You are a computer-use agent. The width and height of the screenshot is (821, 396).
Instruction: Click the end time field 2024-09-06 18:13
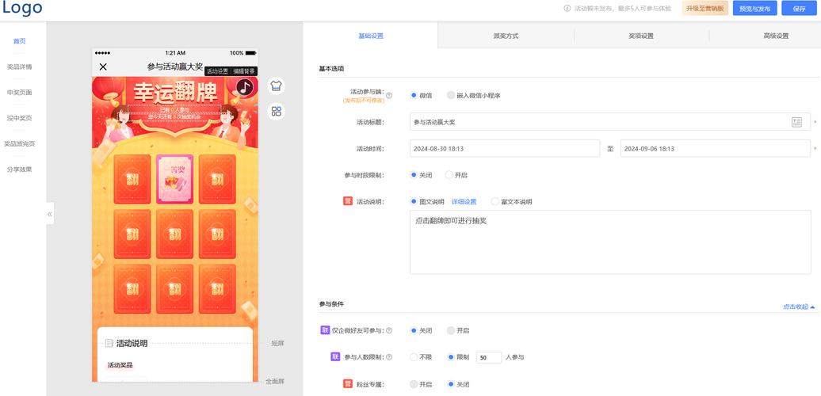click(x=716, y=149)
